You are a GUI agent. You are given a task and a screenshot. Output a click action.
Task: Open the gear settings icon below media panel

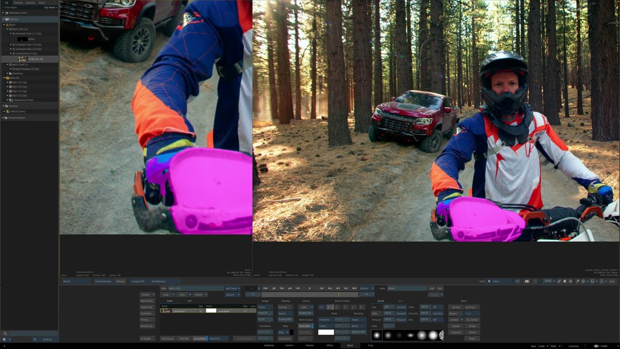pyautogui.click(x=4, y=339)
